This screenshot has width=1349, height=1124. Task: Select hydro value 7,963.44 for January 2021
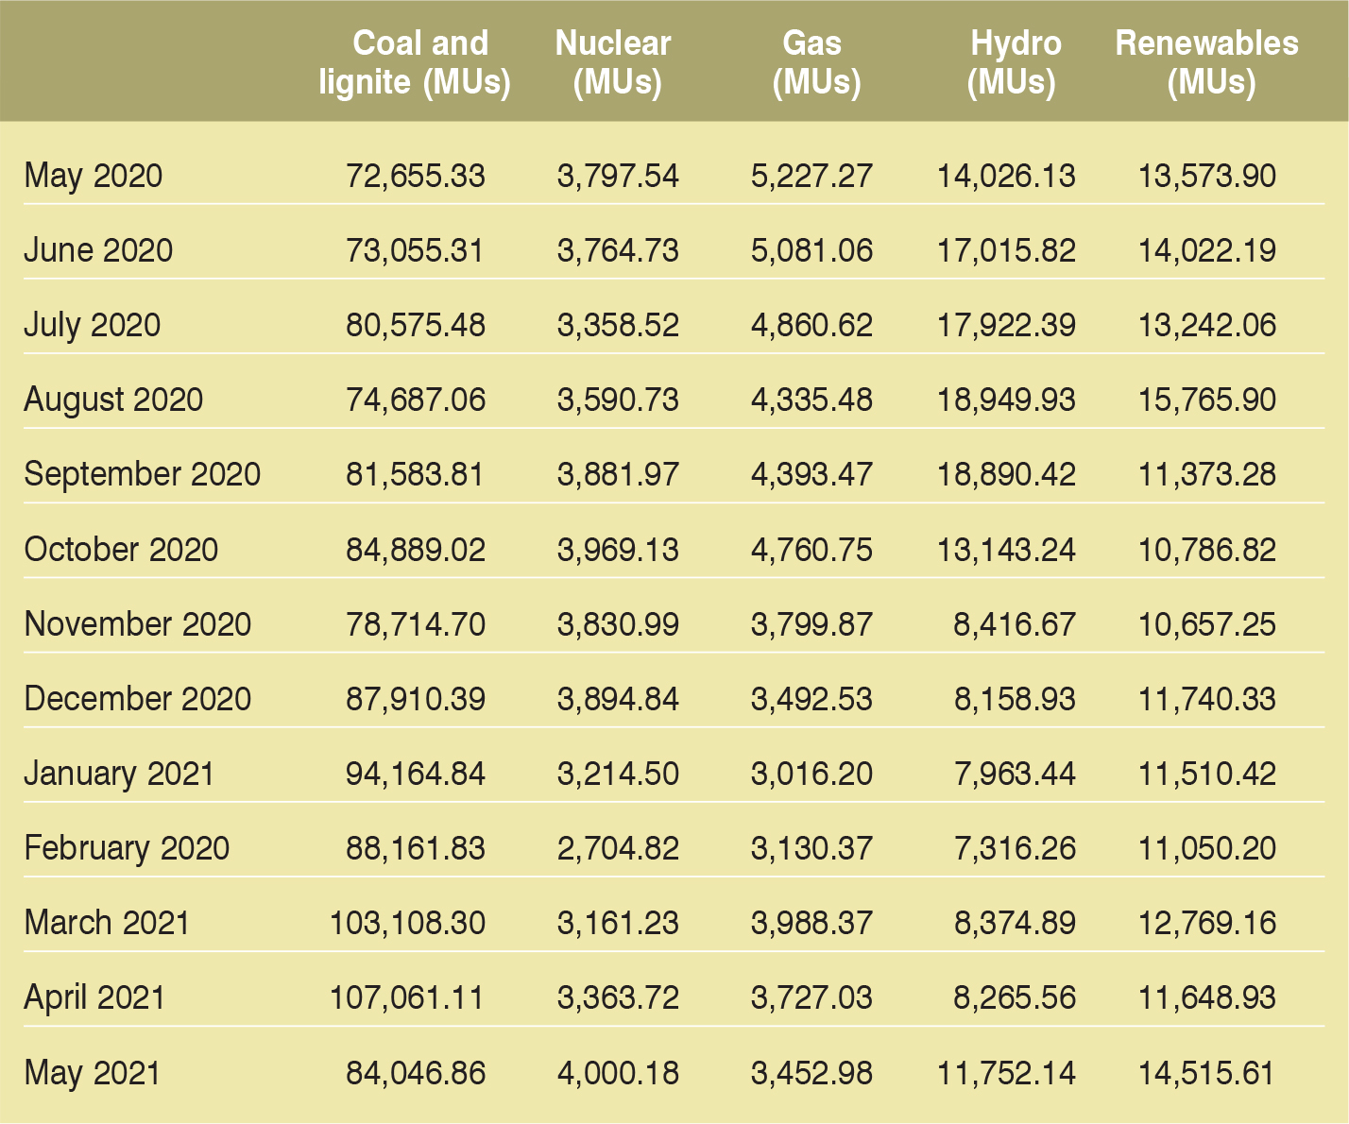[1015, 774]
